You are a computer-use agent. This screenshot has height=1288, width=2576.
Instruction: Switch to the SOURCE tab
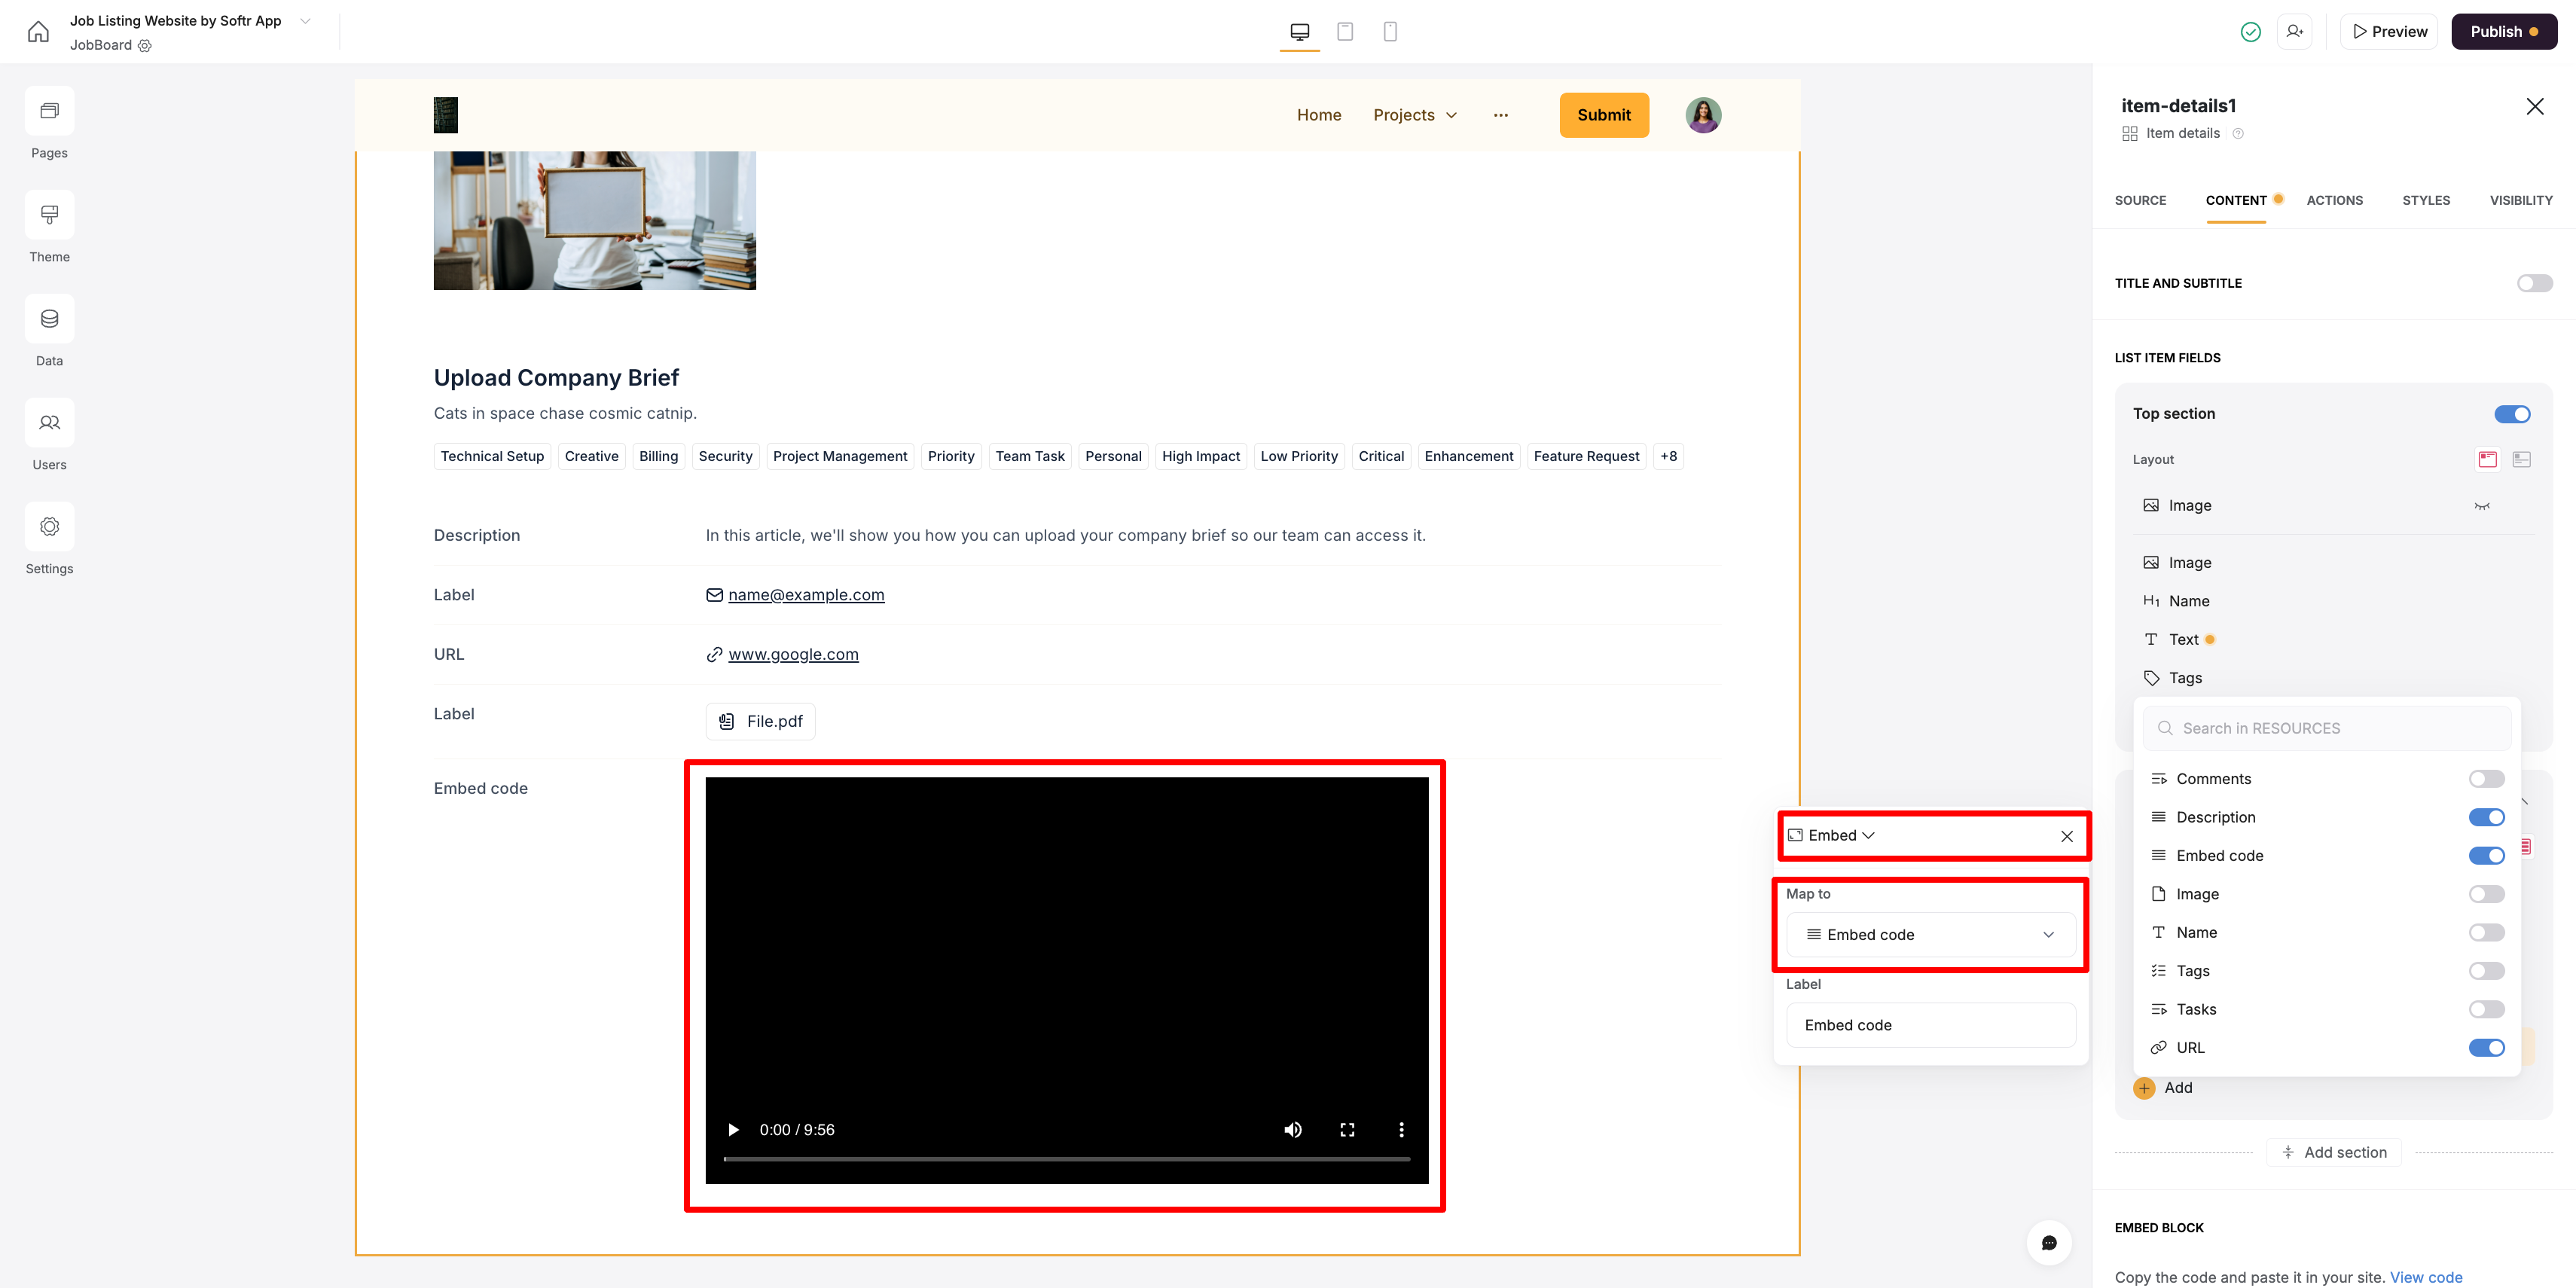[x=2139, y=200]
